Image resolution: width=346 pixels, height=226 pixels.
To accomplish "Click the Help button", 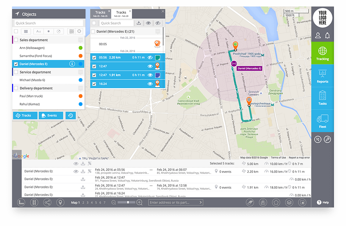I will (322, 202).
